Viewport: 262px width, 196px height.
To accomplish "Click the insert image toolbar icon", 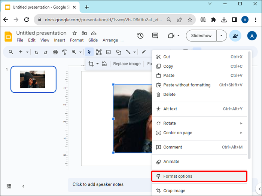I will (x=109, y=52).
